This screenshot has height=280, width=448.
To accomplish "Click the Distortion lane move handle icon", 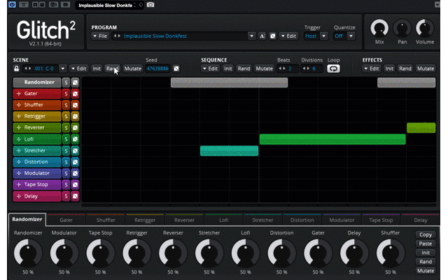I will pos(19,162).
